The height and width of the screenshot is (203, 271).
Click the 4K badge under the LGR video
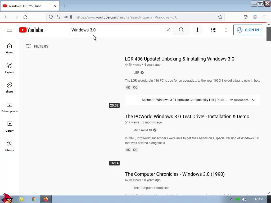click(128, 87)
